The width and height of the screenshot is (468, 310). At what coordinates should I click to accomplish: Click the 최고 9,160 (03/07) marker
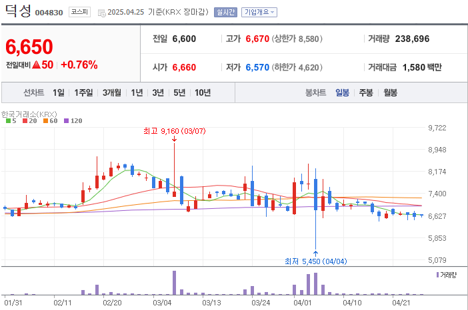[175, 131]
